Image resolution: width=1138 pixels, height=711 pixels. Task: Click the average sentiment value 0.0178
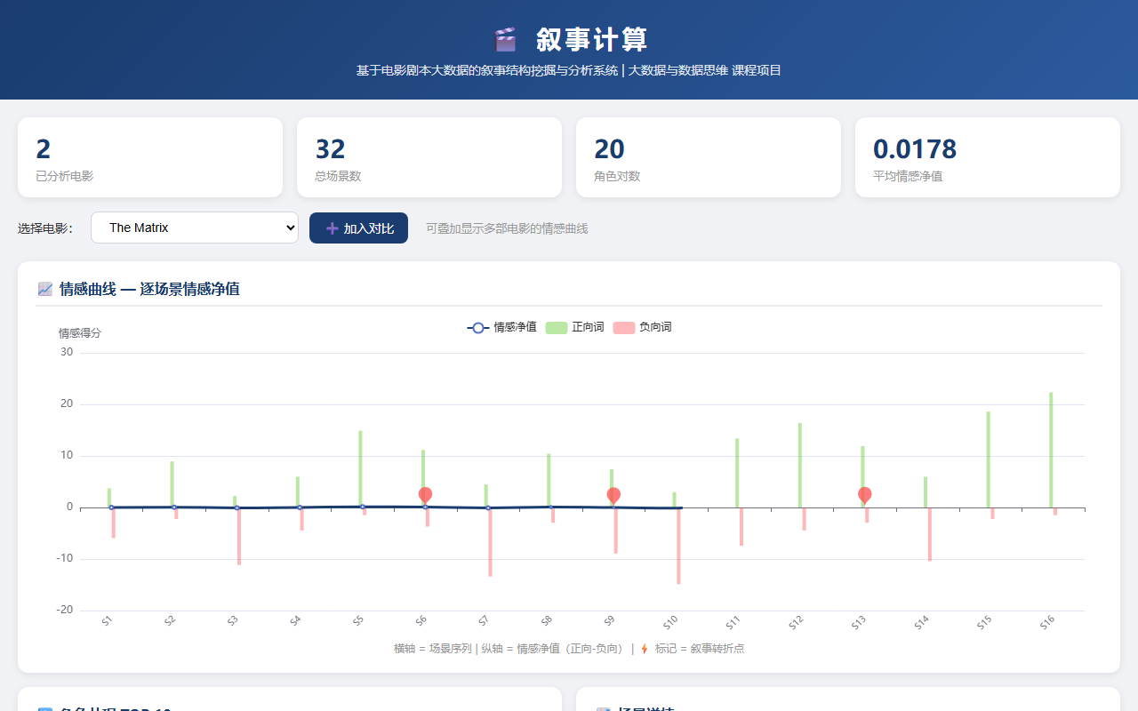915,148
